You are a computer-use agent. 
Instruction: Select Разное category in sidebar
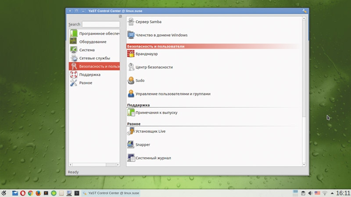(94, 83)
